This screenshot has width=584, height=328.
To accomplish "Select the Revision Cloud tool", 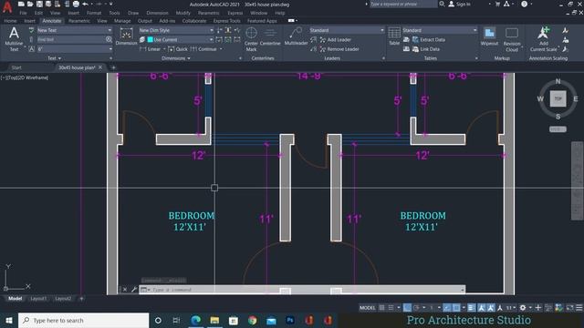I will tap(512, 38).
